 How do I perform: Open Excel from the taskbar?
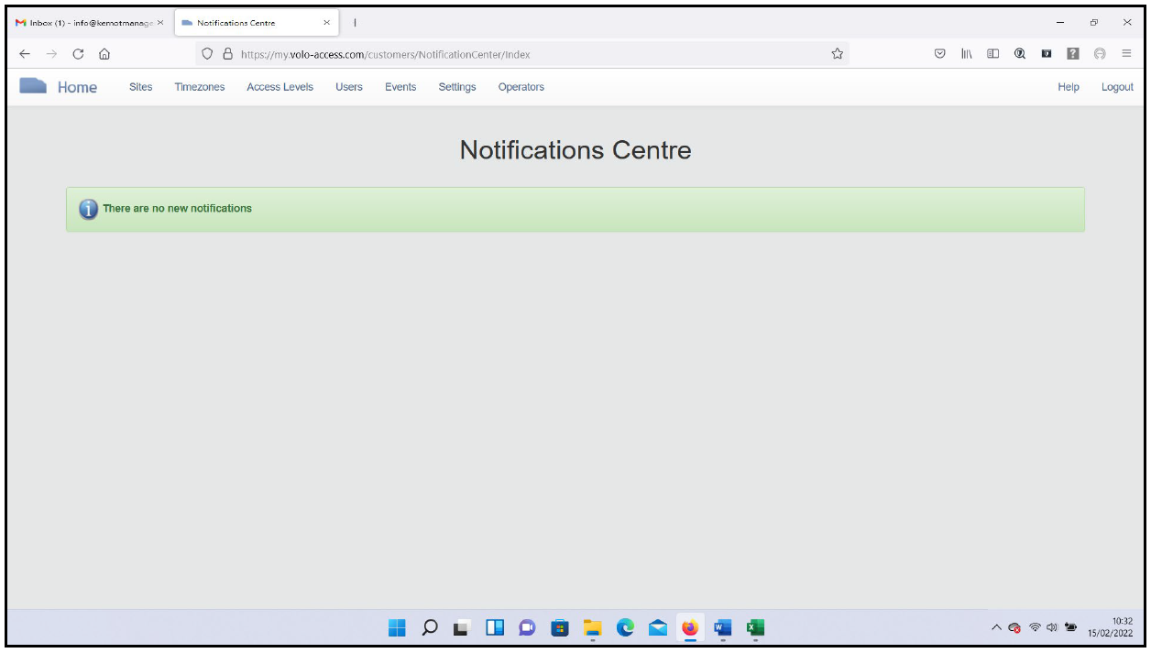(x=755, y=629)
